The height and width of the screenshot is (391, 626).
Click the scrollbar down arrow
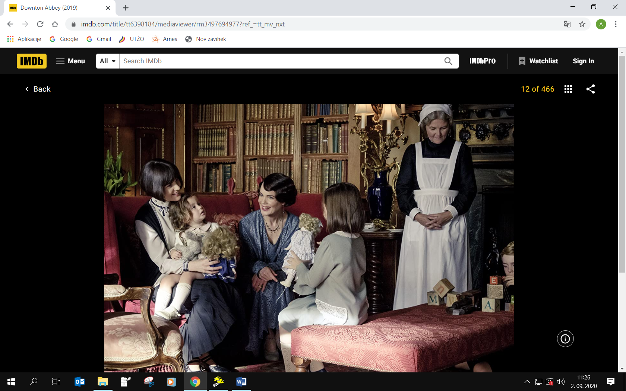click(622, 369)
